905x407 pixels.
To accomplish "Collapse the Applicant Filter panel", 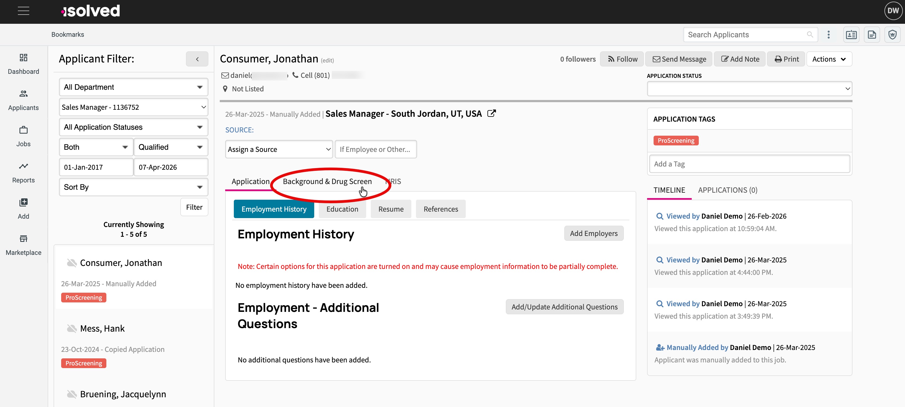I will coord(197,59).
